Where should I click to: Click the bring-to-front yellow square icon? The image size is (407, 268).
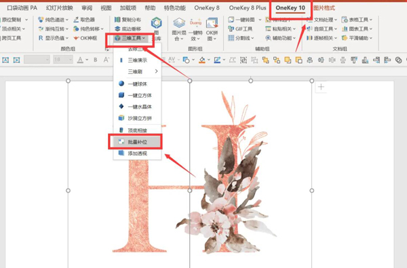pos(288,60)
